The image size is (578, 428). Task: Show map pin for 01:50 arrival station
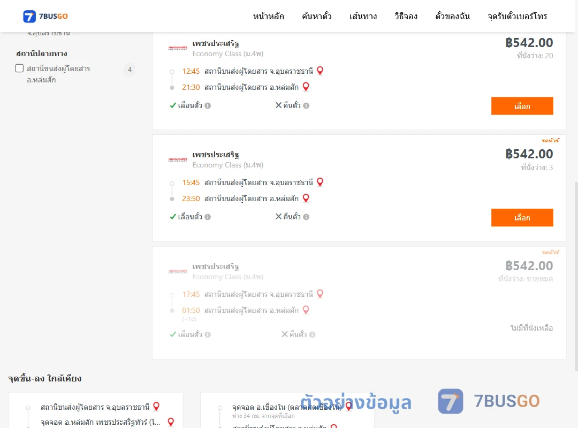(306, 310)
